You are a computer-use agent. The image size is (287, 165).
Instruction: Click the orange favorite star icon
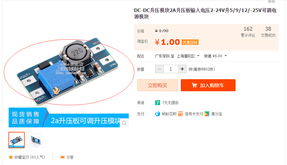(x=11, y=157)
